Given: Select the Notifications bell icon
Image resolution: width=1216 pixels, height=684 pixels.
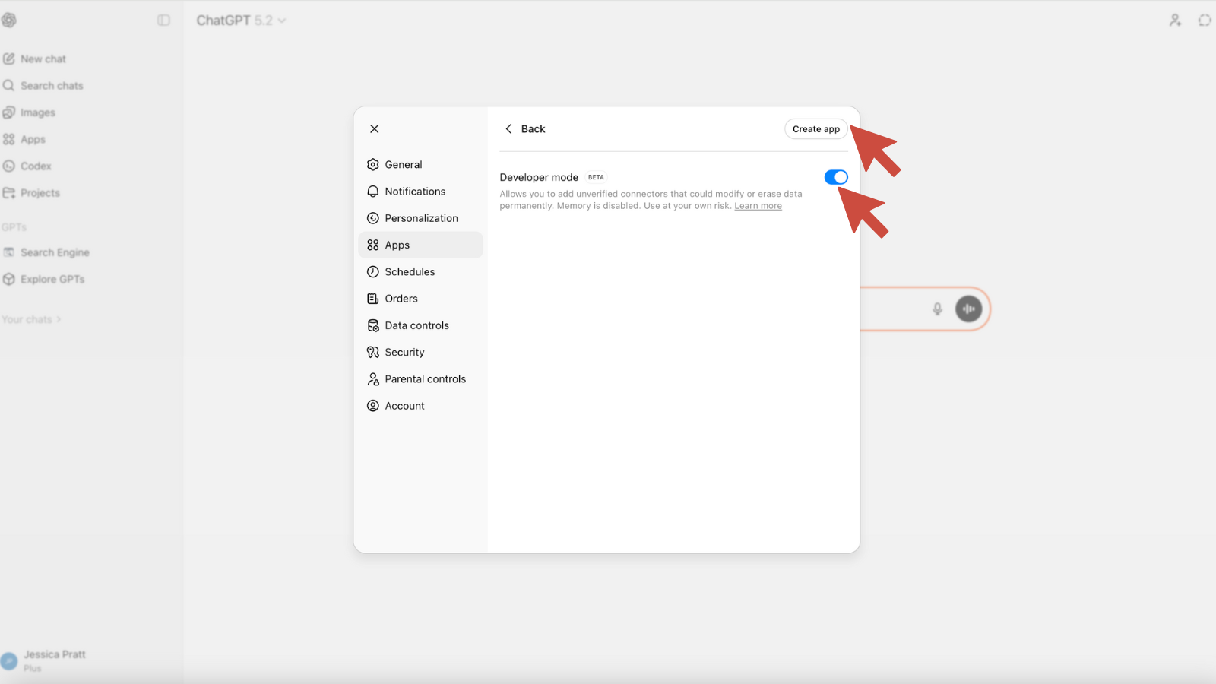Looking at the screenshot, I should tap(373, 192).
